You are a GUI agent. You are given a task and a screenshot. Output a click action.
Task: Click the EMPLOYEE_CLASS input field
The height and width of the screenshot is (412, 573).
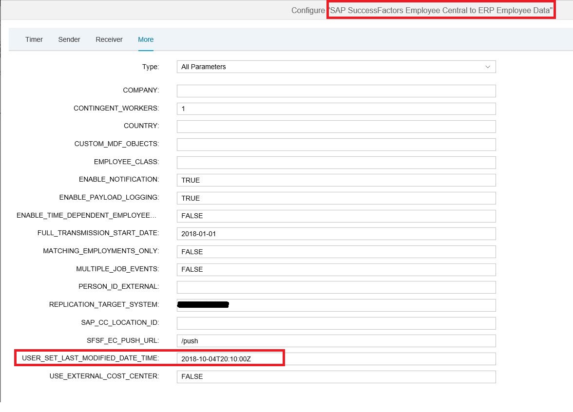tap(336, 163)
